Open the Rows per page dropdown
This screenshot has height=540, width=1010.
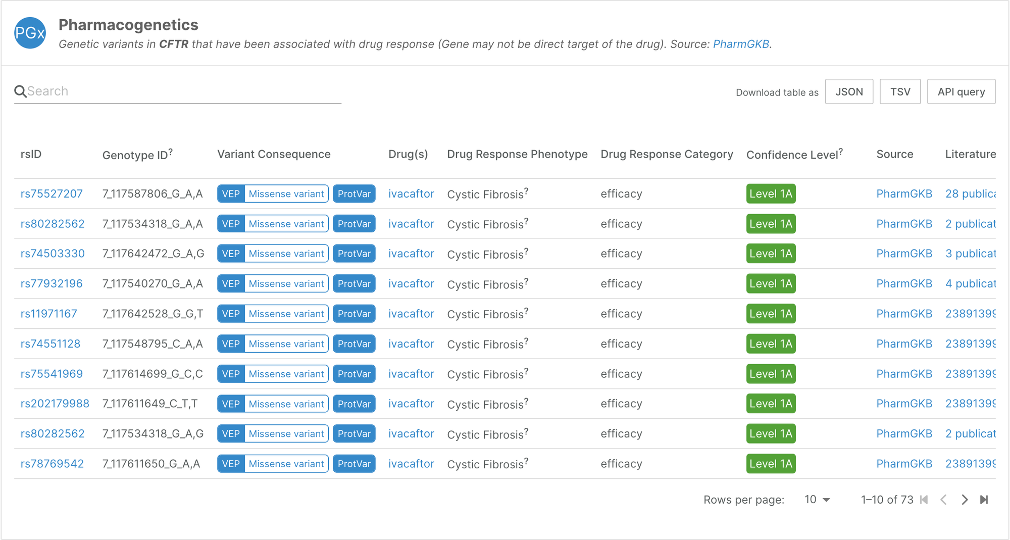click(x=818, y=500)
